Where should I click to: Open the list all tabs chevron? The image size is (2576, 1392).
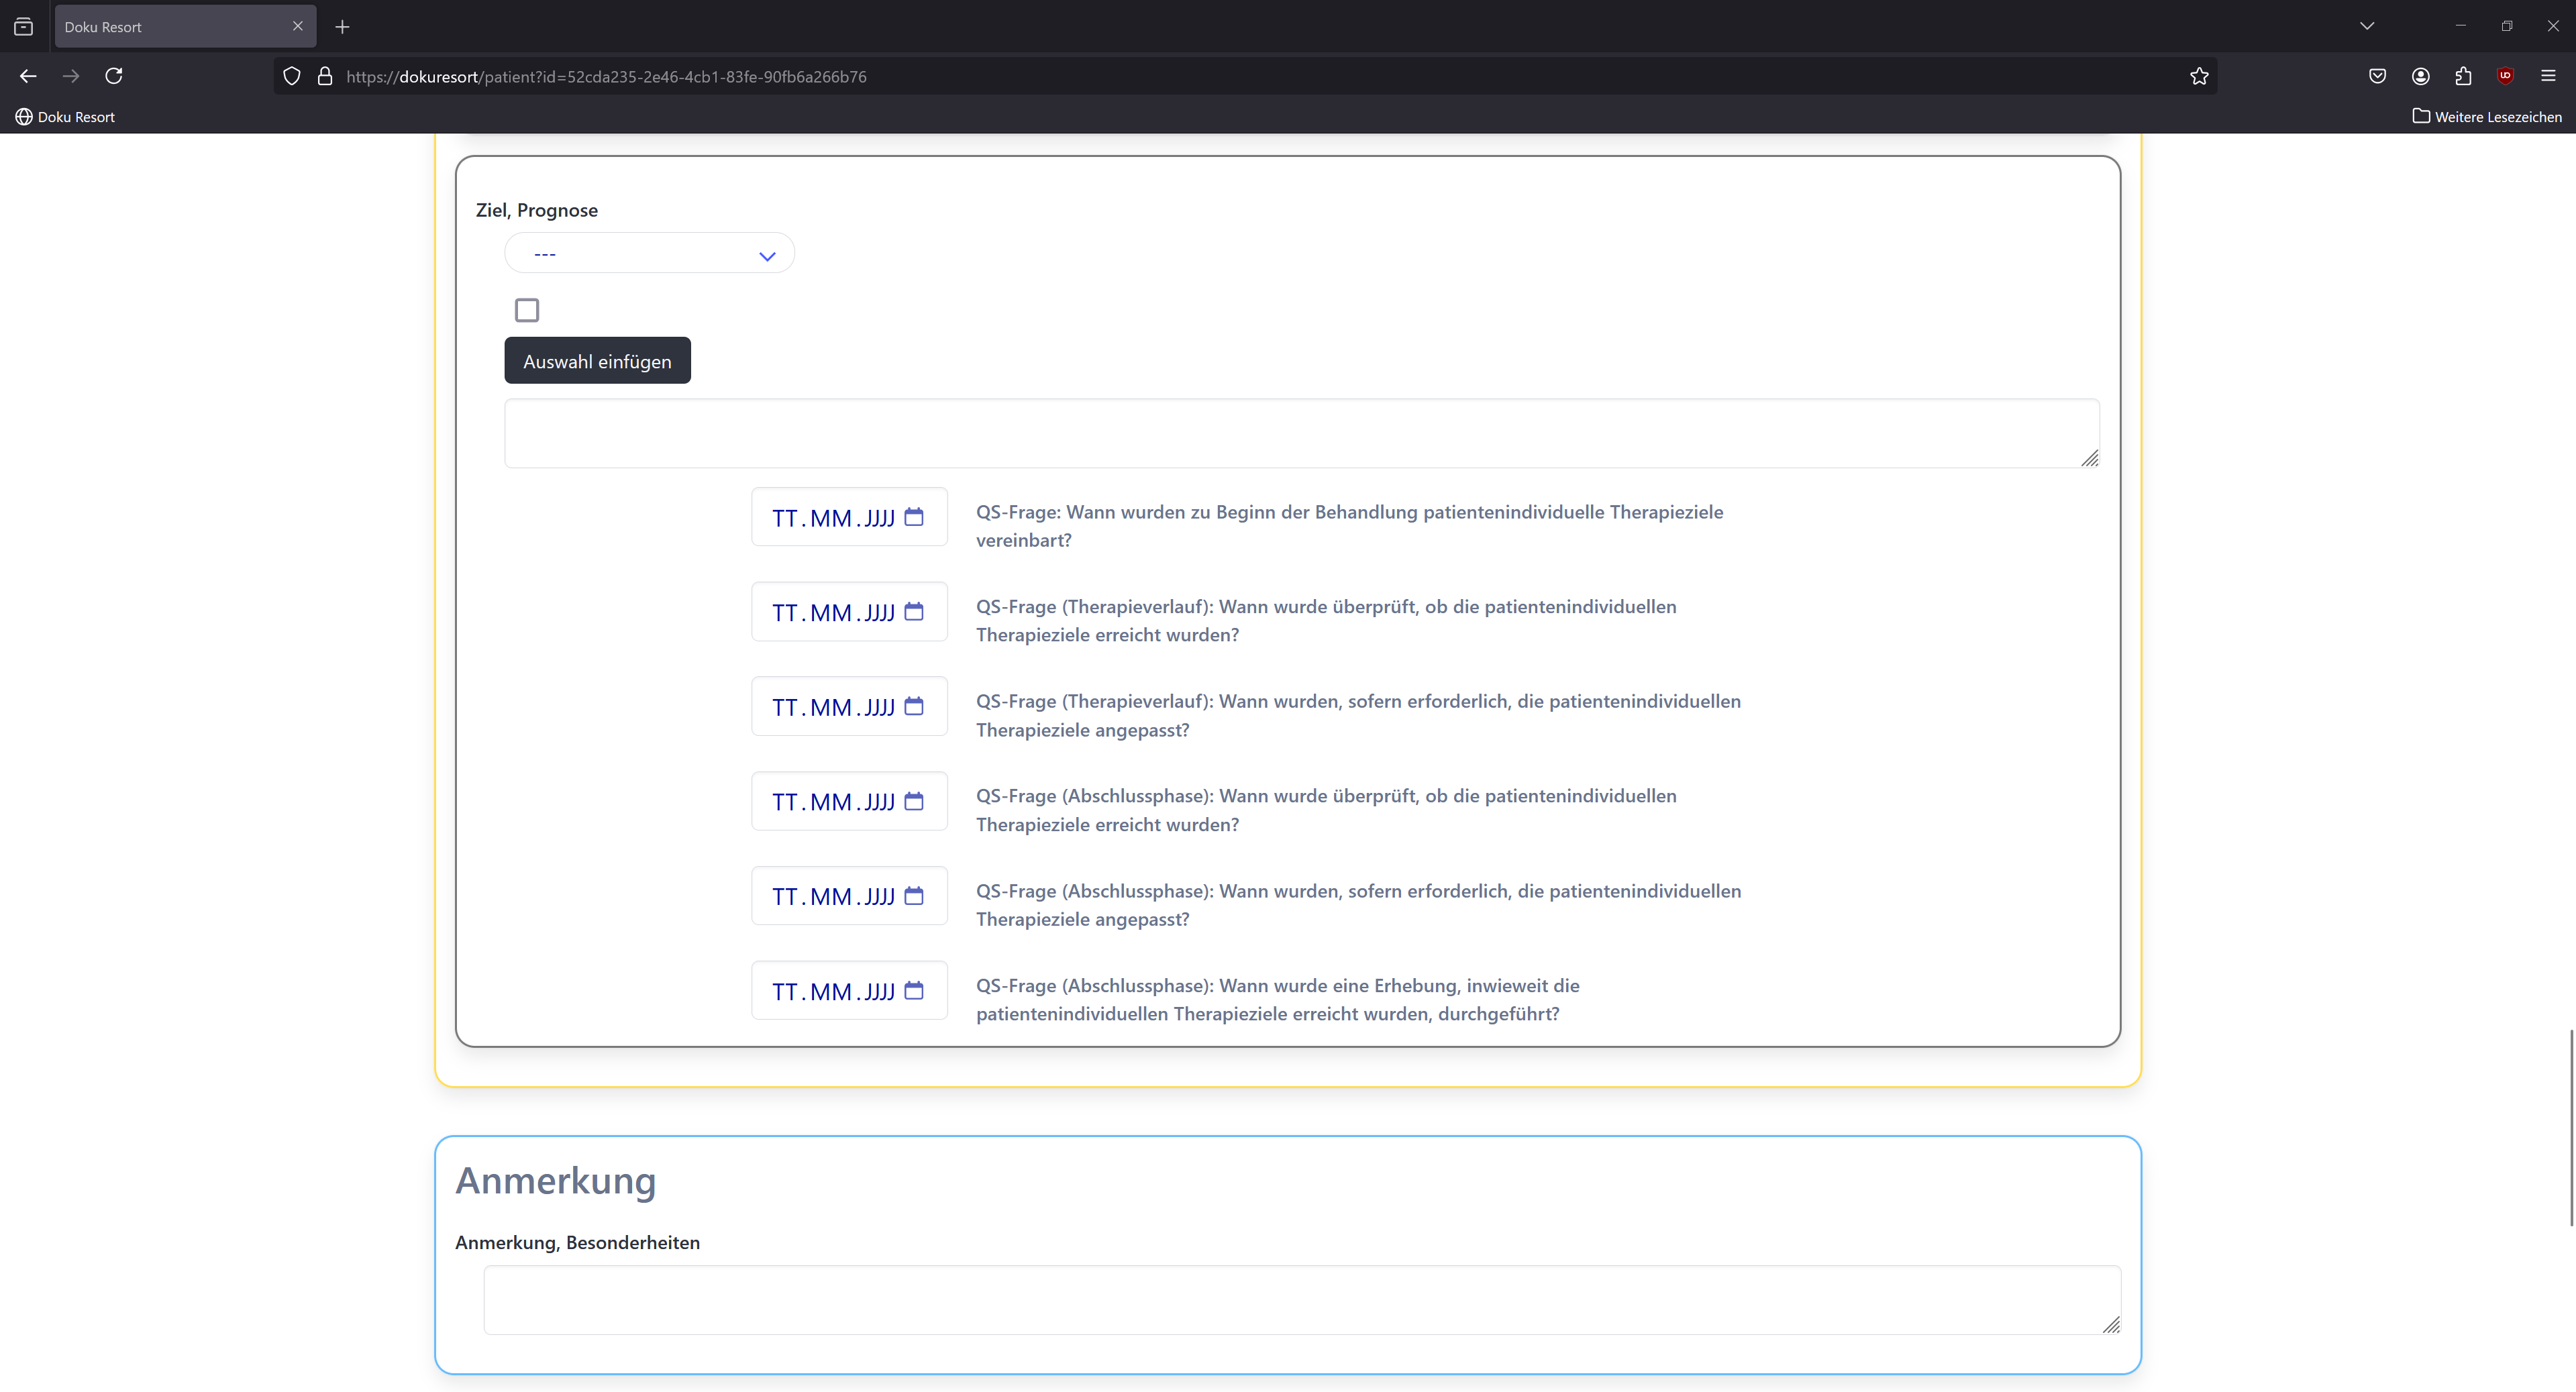pyautogui.click(x=2366, y=26)
